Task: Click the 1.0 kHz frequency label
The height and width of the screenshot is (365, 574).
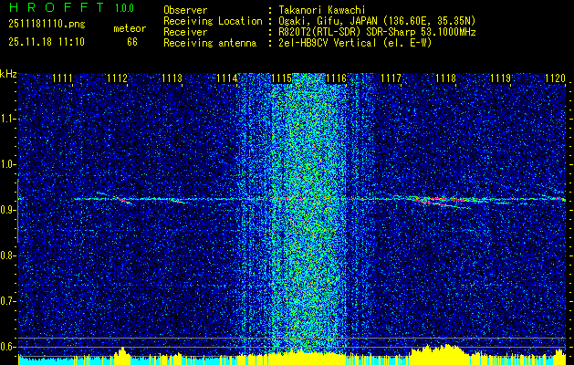Action: pyautogui.click(x=6, y=165)
